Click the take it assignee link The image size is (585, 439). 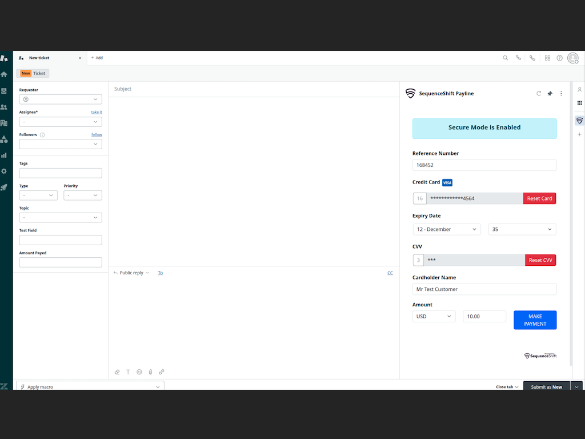(96, 112)
